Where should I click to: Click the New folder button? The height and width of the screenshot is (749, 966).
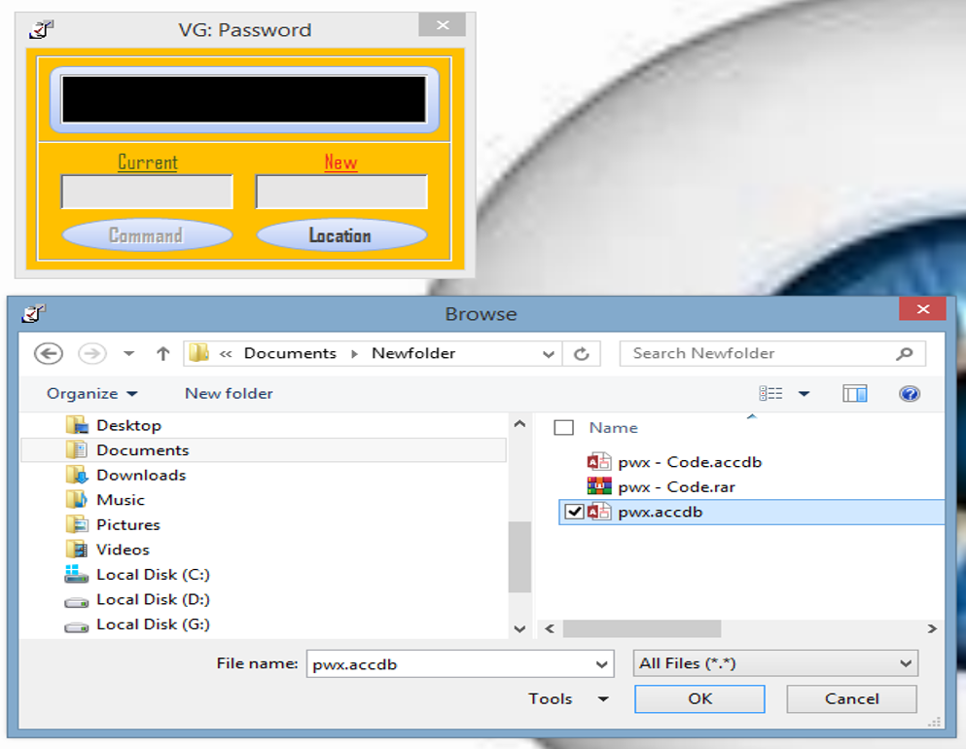(229, 394)
